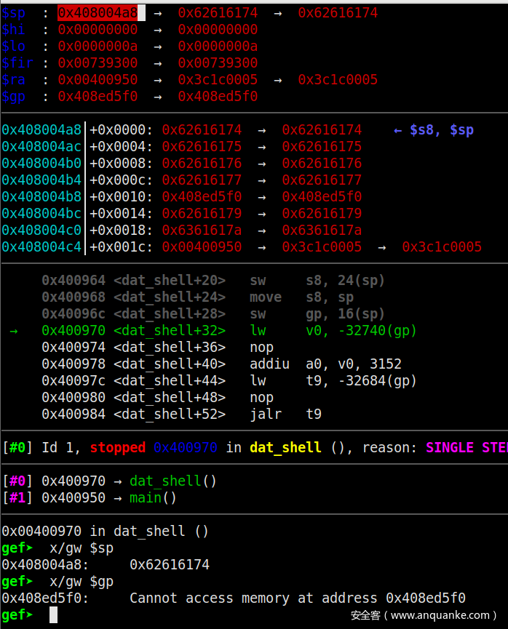Click stack address 0x408004b8
508x629 pixels.
coord(41,197)
